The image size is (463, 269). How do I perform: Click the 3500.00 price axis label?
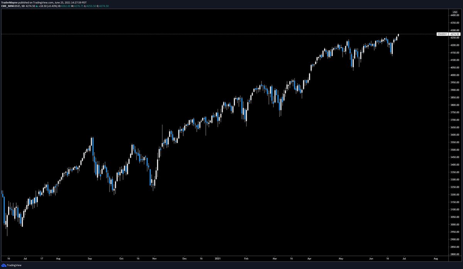coord(455,150)
